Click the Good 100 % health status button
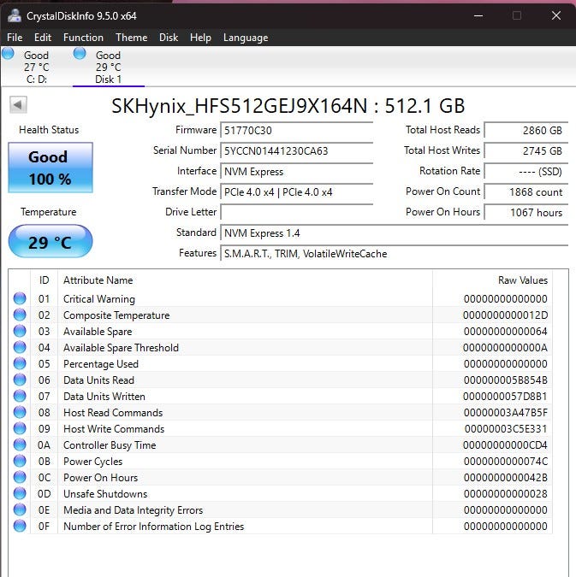 pyautogui.click(x=50, y=168)
